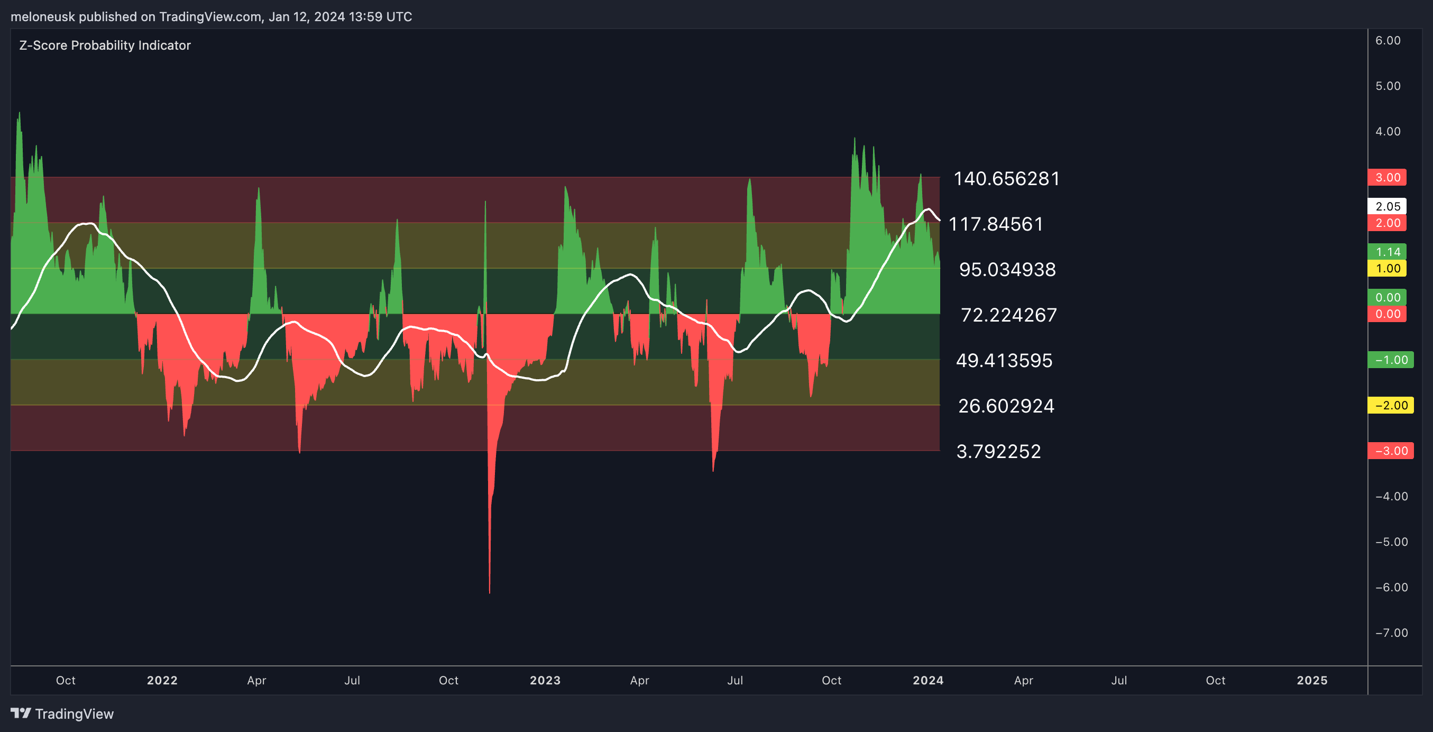Click the Jul label before 2023
Viewport: 1433px width, 732px height.
click(x=352, y=681)
